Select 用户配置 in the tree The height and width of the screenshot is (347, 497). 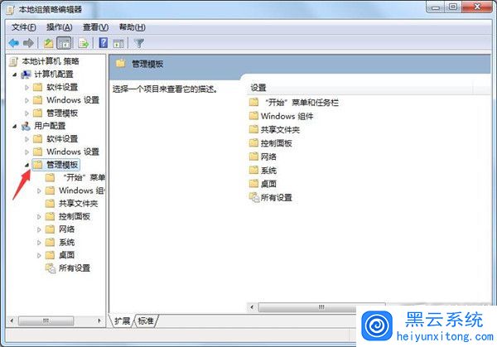(50, 126)
